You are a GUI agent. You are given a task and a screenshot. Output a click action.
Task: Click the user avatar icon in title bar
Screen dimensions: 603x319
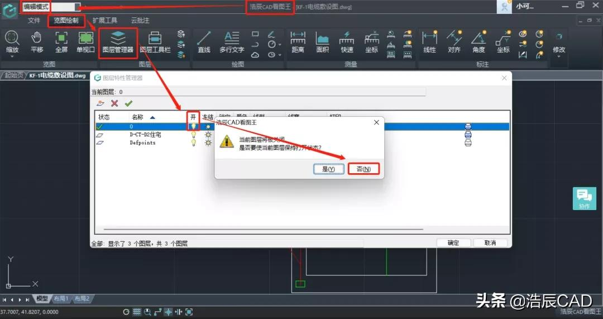504,7
